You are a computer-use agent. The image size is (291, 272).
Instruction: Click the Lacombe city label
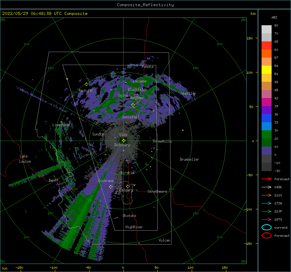pyautogui.click(x=140, y=81)
